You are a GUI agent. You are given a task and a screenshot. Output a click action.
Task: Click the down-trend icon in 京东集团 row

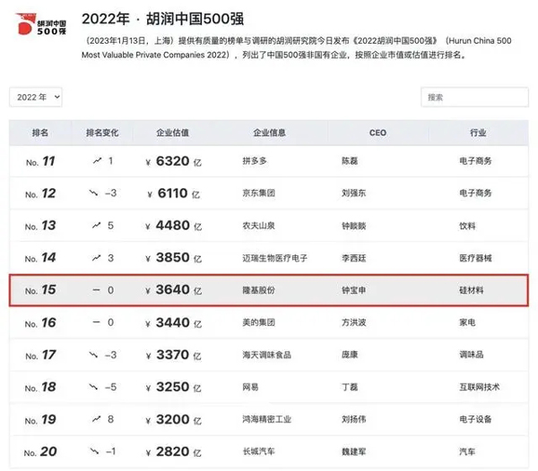coord(93,193)
